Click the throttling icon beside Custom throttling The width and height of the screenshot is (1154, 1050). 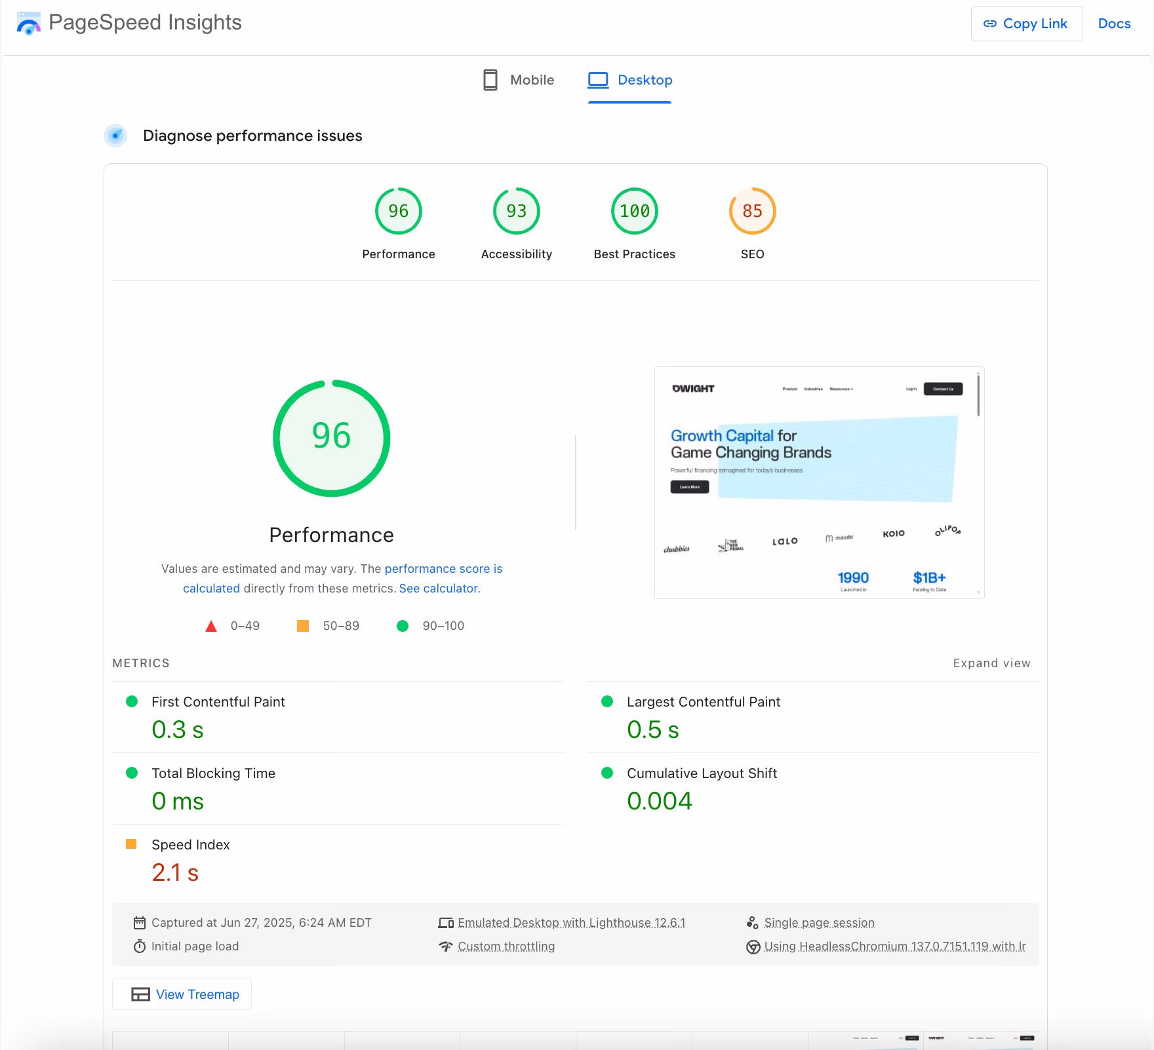click(446, 946)
